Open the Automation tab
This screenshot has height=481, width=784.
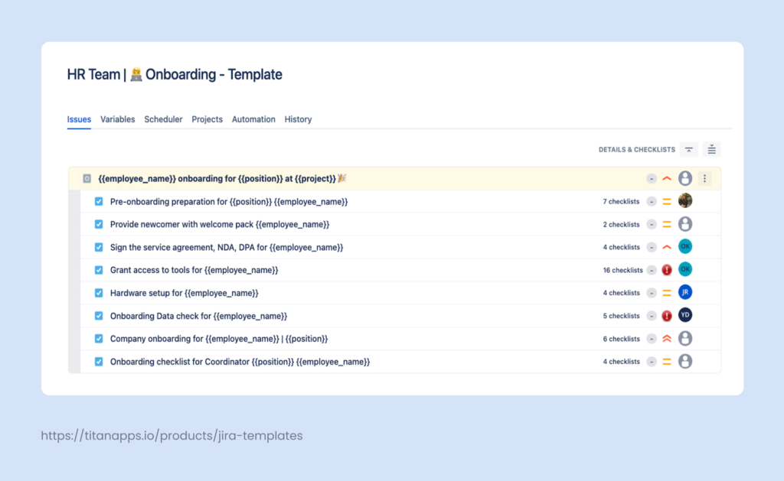[x=253, y=119]
